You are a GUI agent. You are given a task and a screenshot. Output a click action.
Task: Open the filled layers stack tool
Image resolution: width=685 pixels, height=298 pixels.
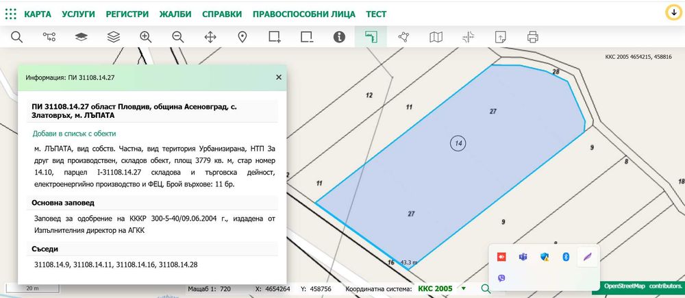pyautogui.click(x=82, y=37)
